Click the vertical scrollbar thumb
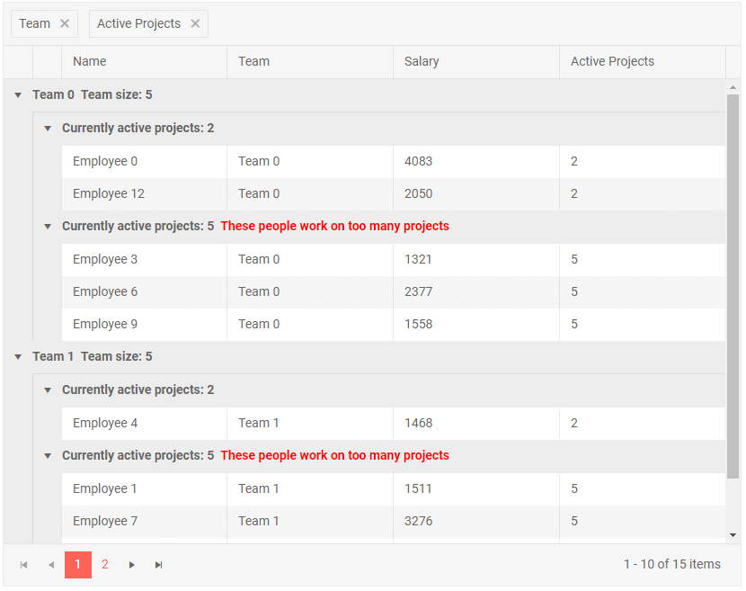Image resolution: width=746 pixels, height=591 pixels. click(x=733, y=288)
